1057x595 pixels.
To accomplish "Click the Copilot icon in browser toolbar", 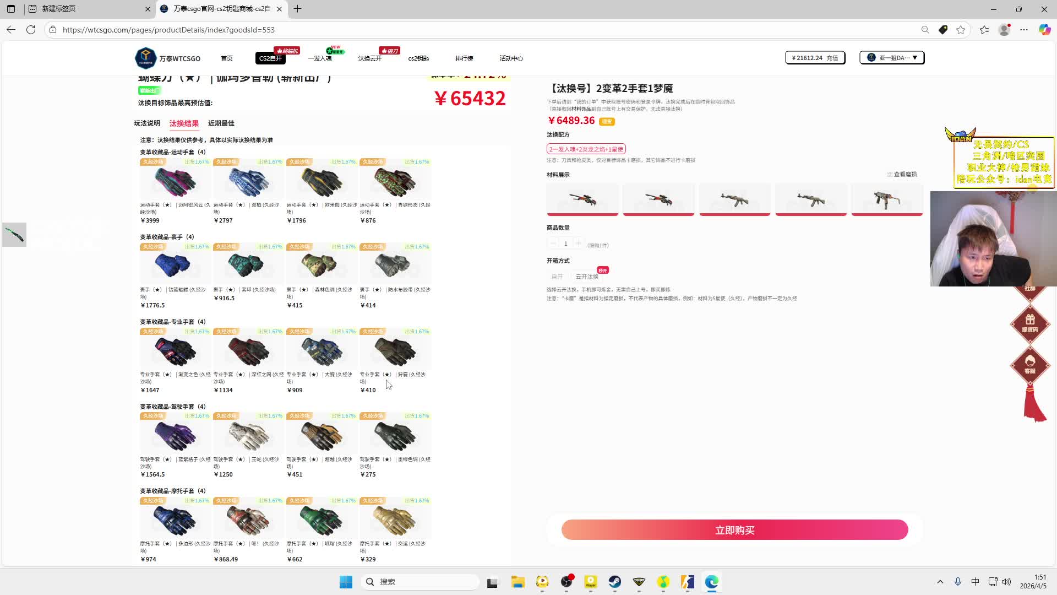I will pos(1044,30).
